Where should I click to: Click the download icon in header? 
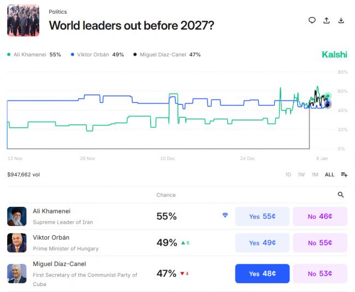341,21
